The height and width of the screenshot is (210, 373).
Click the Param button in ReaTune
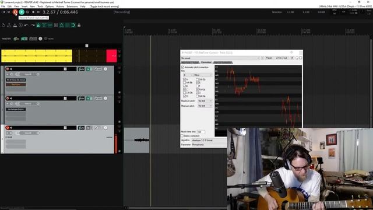[x=269, y=58]
